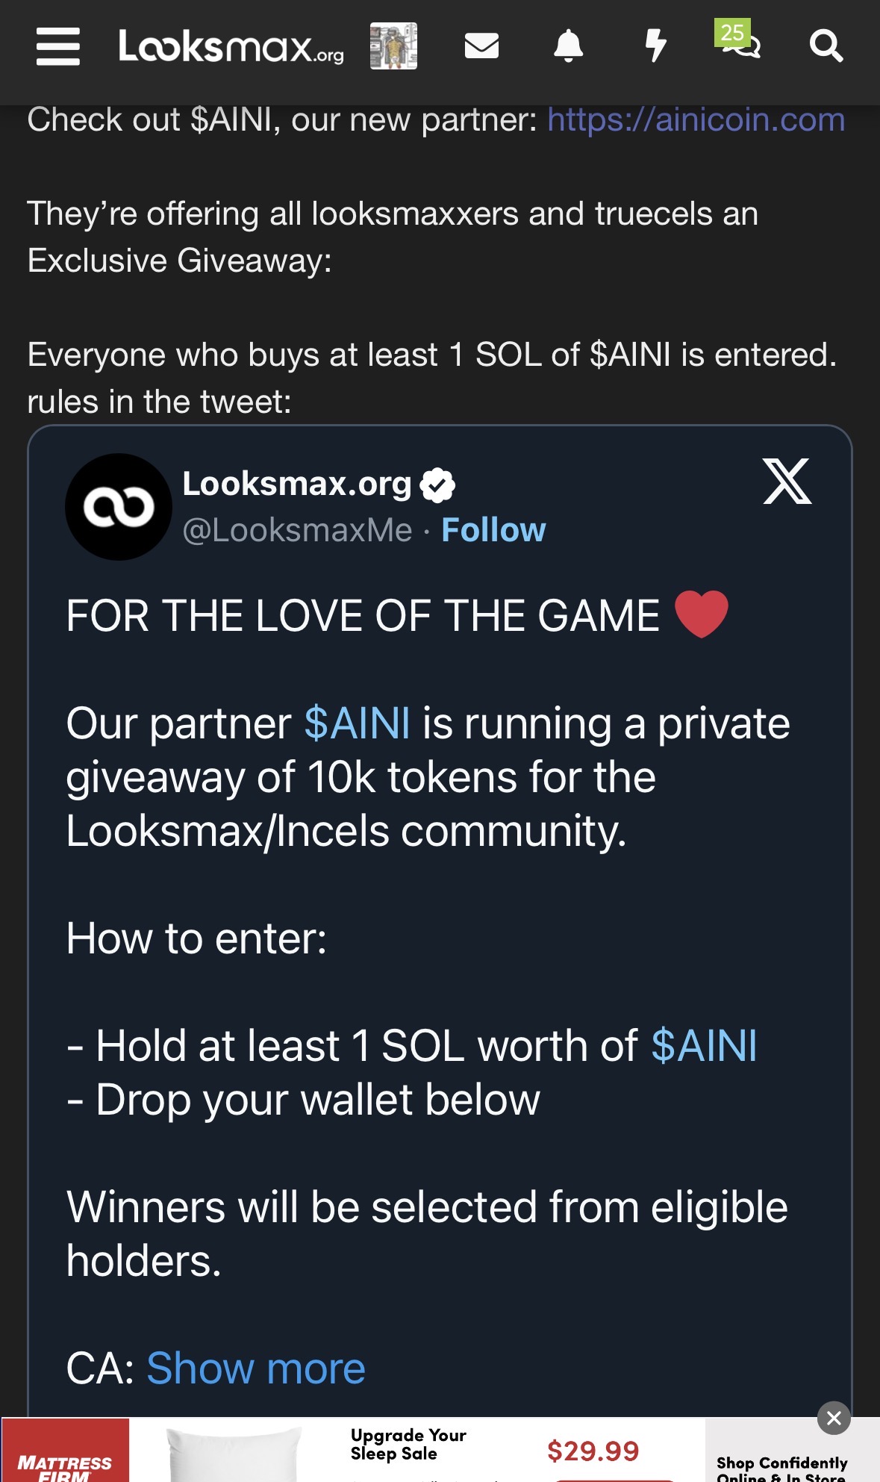Click the first $AINI cashtag in tweet
Image resolution: width=880 pixels, height=1482 pixels.
(x=357, y=723)
